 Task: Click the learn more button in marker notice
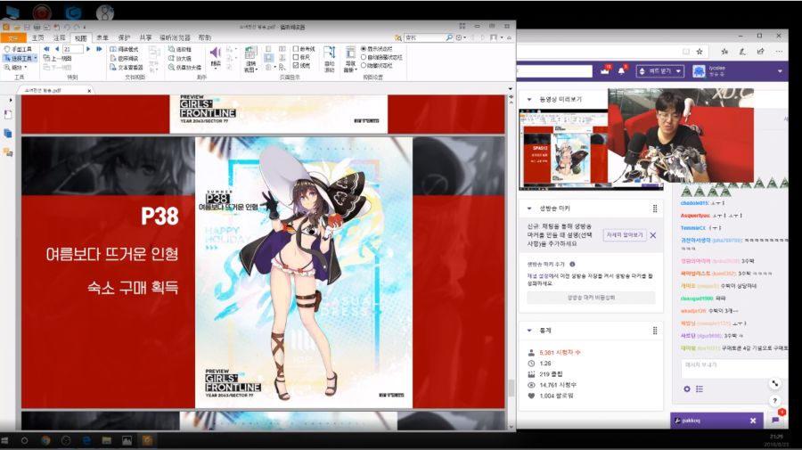tap(625, 234)
